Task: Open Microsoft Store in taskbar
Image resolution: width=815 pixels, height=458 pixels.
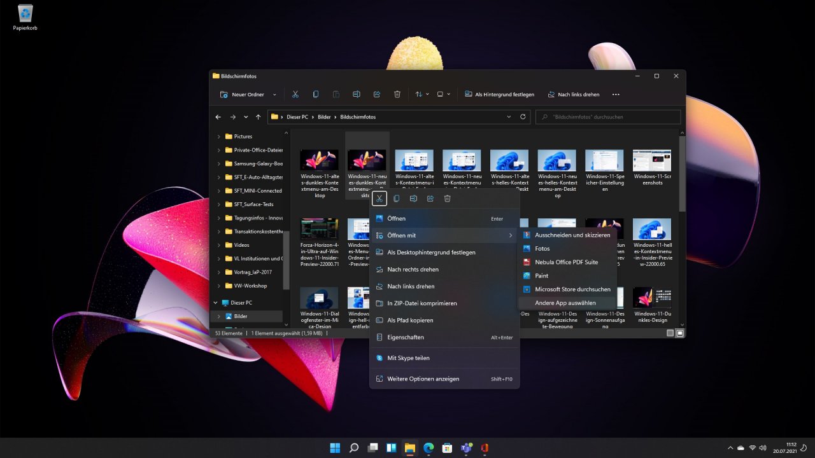Action: pos(448,448)
